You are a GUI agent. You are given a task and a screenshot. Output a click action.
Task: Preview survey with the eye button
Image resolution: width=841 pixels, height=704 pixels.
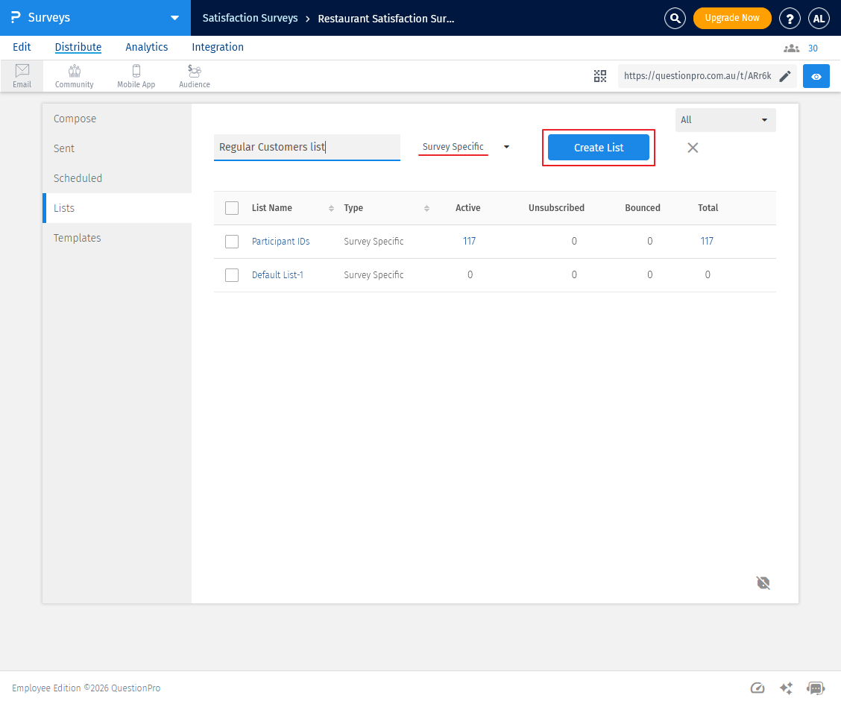click(x=816, y=76)
